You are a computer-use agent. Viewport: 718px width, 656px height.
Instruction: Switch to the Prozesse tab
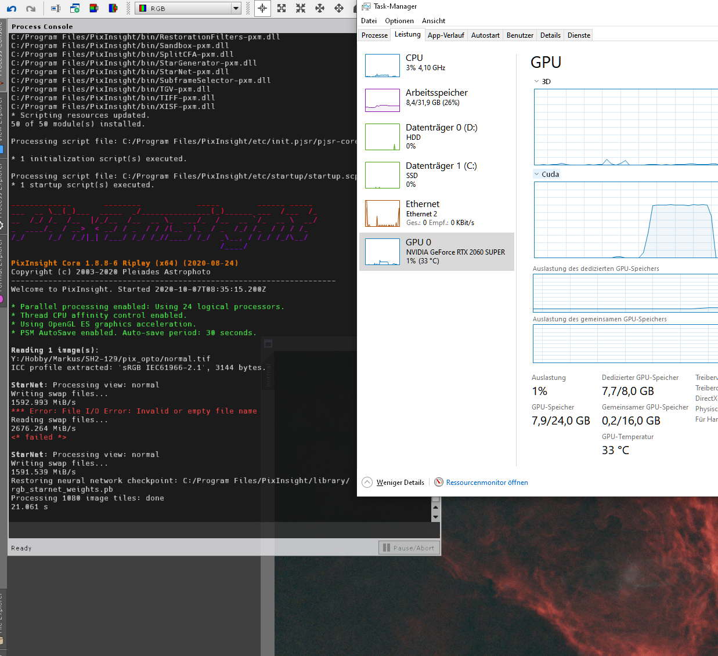click(x=374, y=35)
